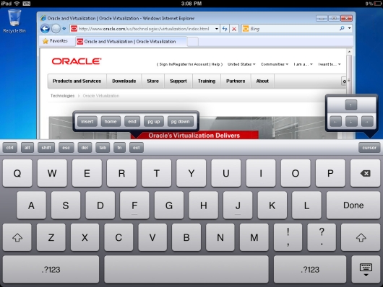The width and height of the screenshot is (383, 287).
Task: Tap the pg down key
Action: click(x=180, y=121)
